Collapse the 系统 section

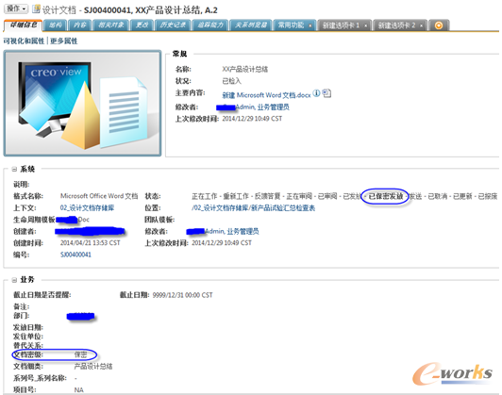(x=14, y=169)
